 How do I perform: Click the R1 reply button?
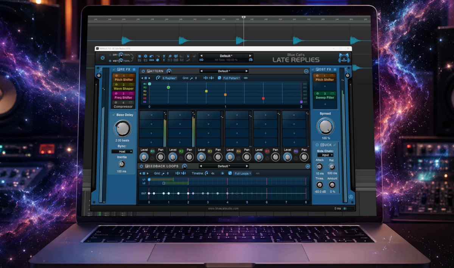coord(152,151)
